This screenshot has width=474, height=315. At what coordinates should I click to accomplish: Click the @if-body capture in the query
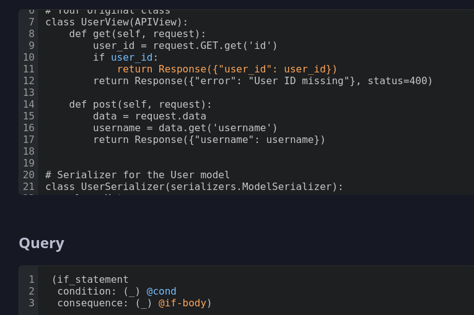182,303
